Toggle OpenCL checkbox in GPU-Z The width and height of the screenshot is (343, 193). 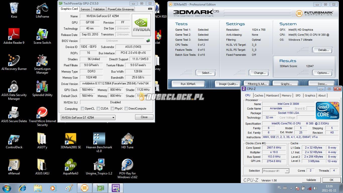[82, 109]
